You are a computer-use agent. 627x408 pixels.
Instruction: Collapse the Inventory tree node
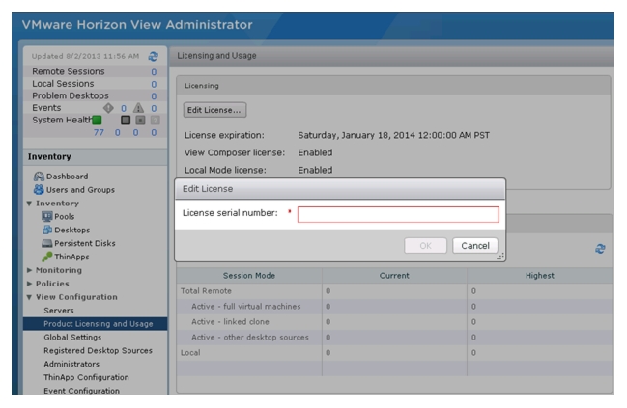tap(29, 204)
